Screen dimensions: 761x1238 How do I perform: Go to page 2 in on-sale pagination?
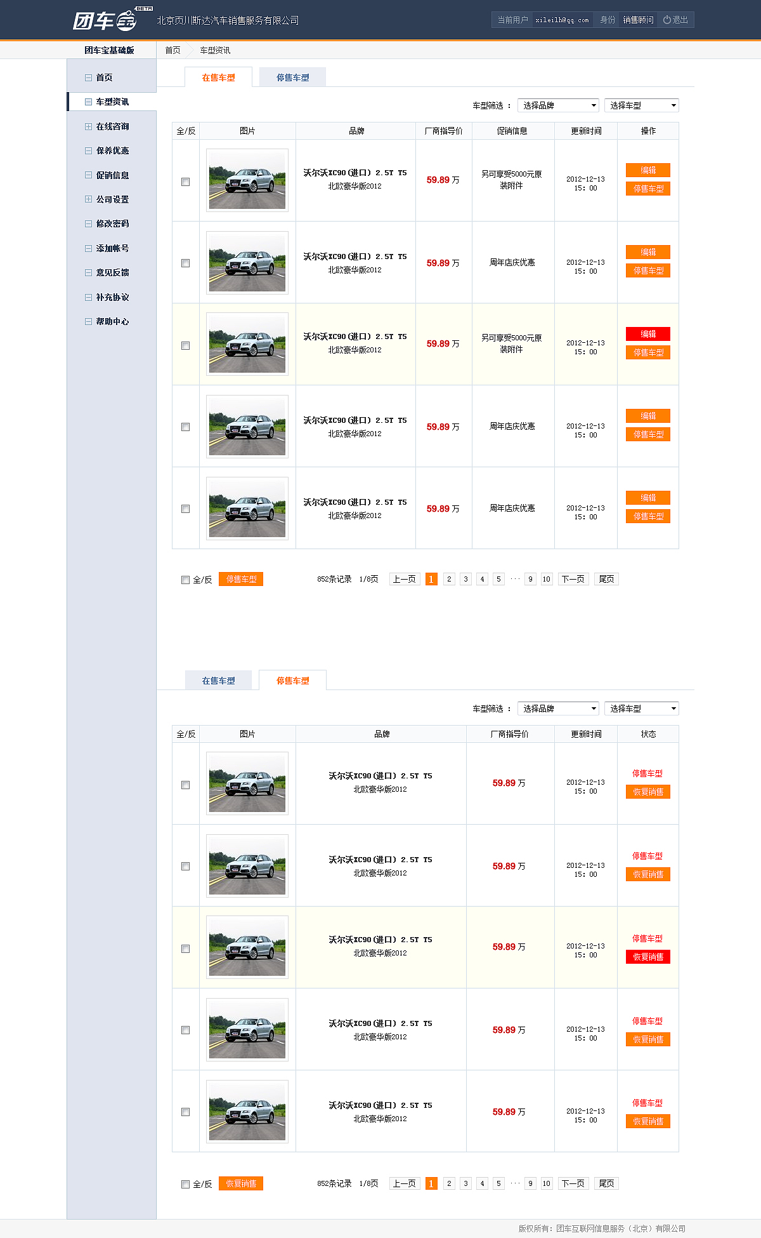click(449, 579)
